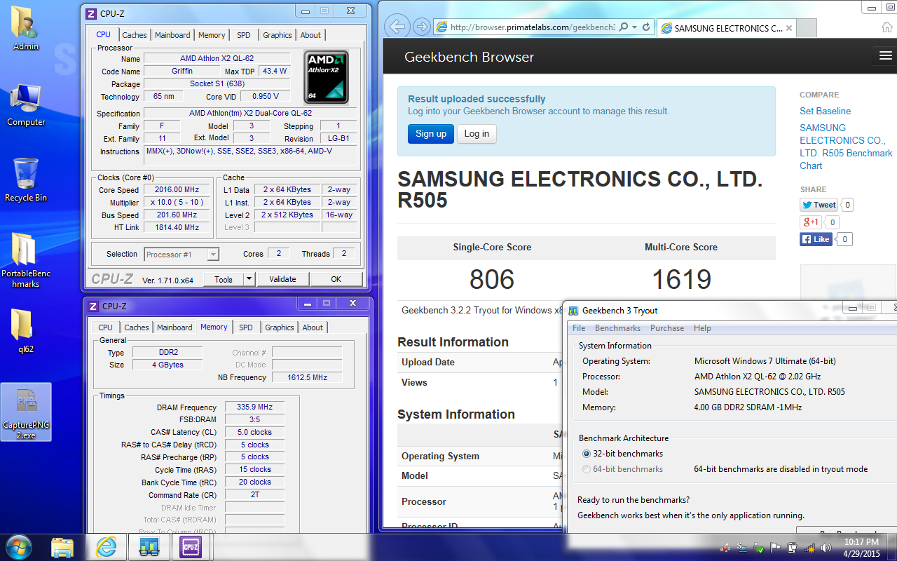Close the SAMSUNG ELECTRONICS browser tab
897x561 pixels.
789,28
